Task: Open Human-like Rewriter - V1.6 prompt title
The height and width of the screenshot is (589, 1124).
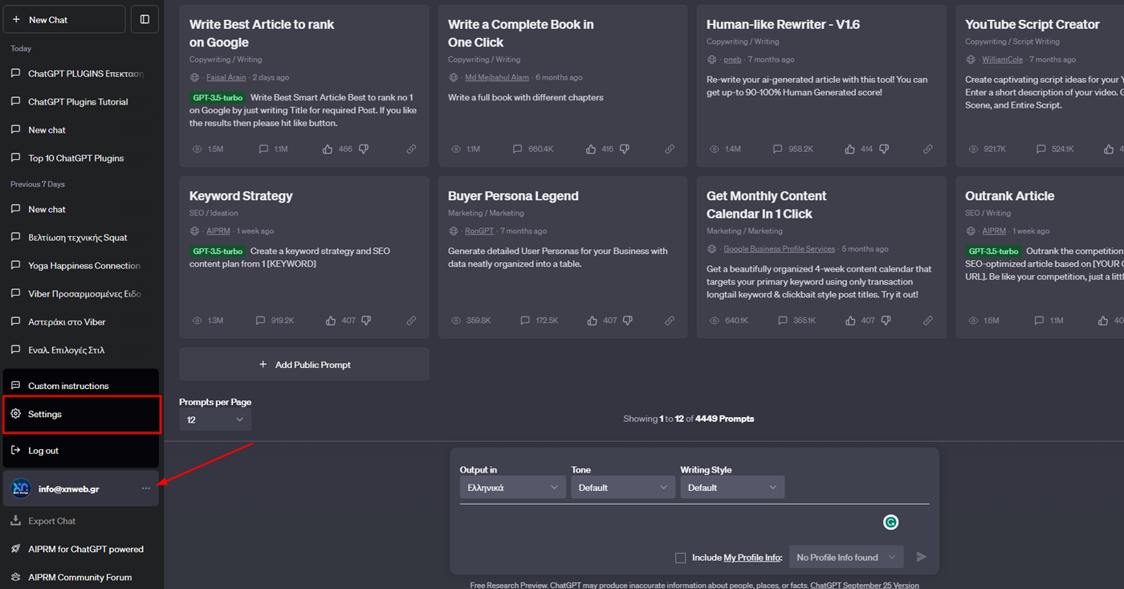Action: 783,25
